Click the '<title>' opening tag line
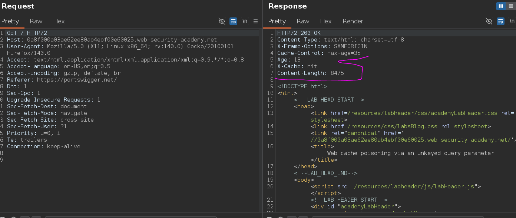 (322, 146)
